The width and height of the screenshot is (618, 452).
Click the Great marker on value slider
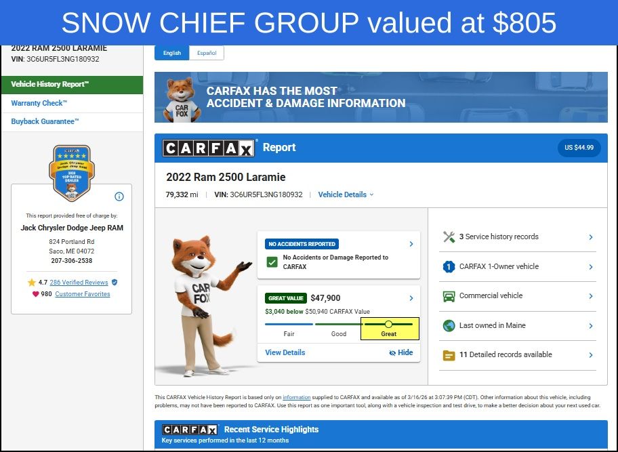click(x=389, y=325)
